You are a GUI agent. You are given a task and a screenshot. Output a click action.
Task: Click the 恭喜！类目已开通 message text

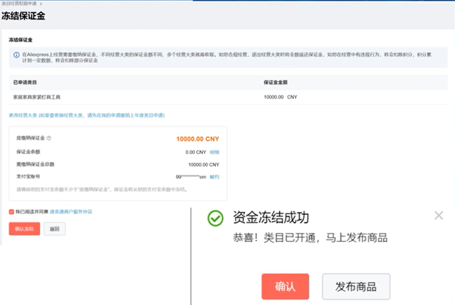pos(310,238)
